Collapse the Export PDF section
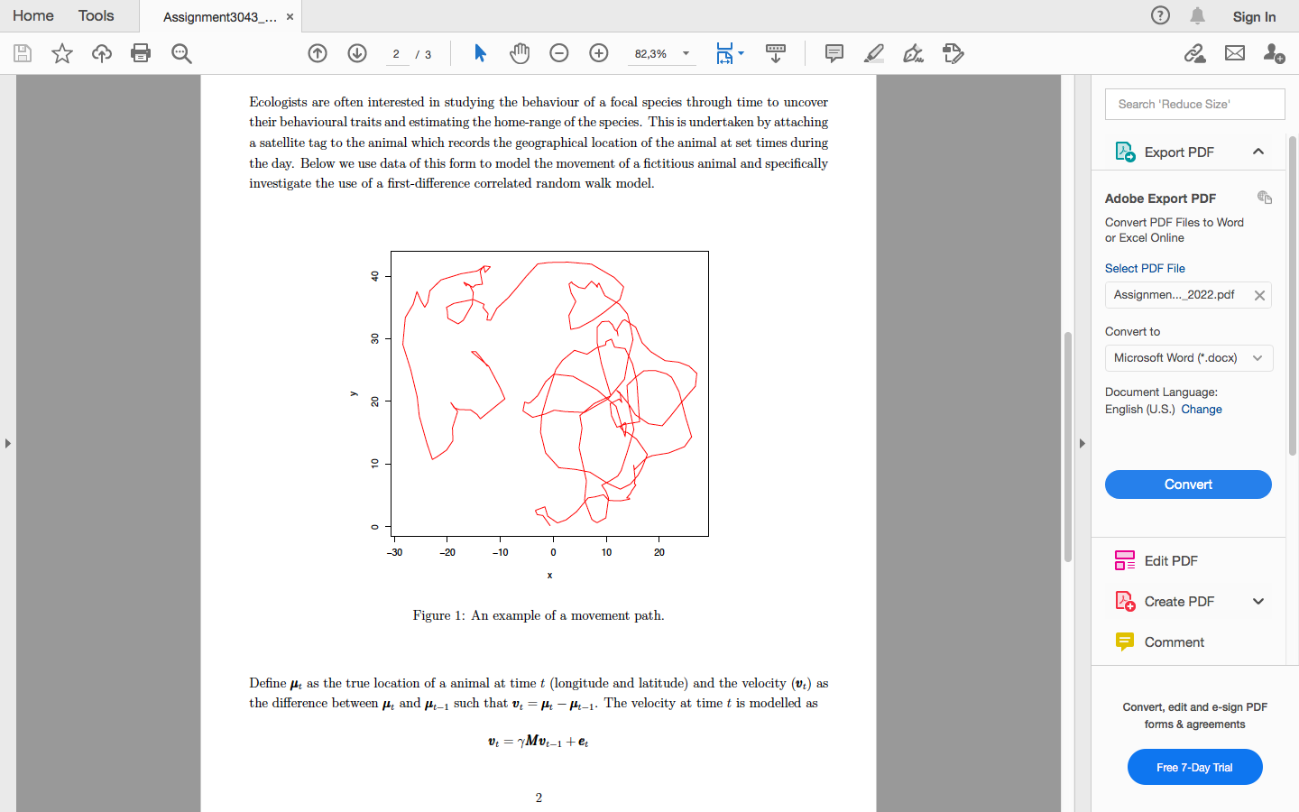Viewport: 1299px width, 812px height. [x=1258, y=152]
